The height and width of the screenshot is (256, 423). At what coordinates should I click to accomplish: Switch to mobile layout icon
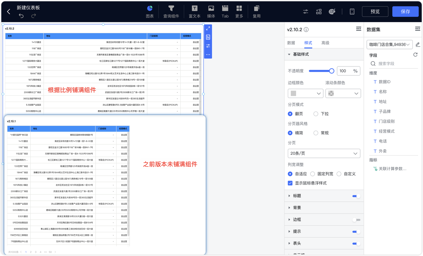pos(352,12)
